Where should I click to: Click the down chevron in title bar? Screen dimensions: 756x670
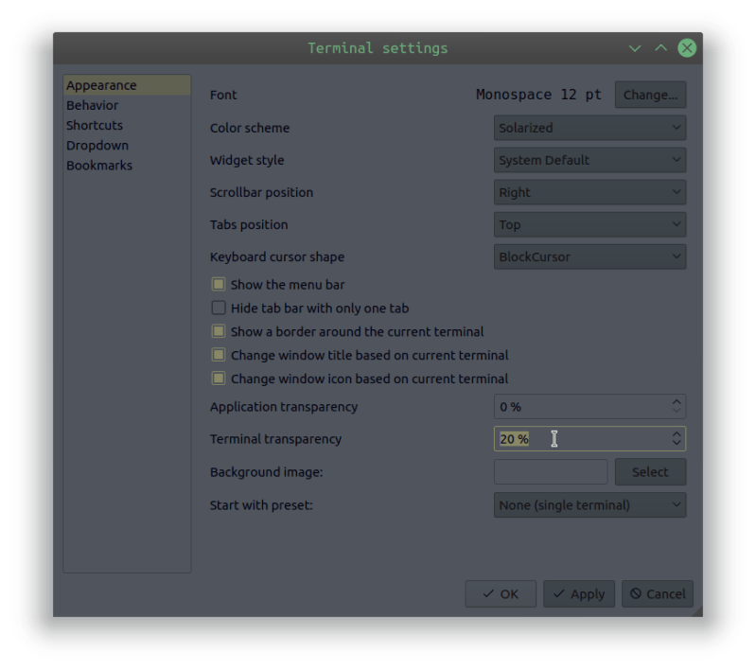coord(635,48)
